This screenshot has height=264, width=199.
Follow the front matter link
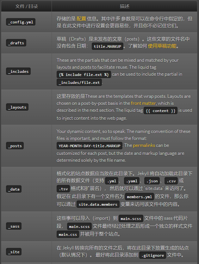[144, 103]
